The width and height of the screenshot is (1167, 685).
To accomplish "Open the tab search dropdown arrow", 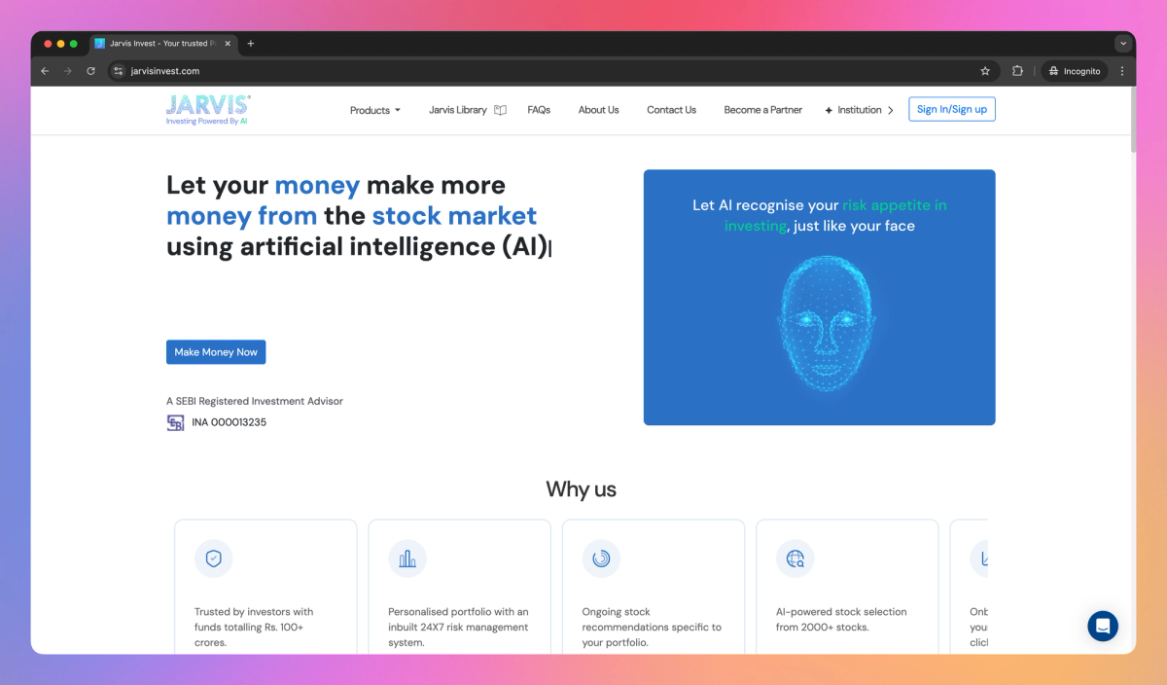I will [1123, 44].
